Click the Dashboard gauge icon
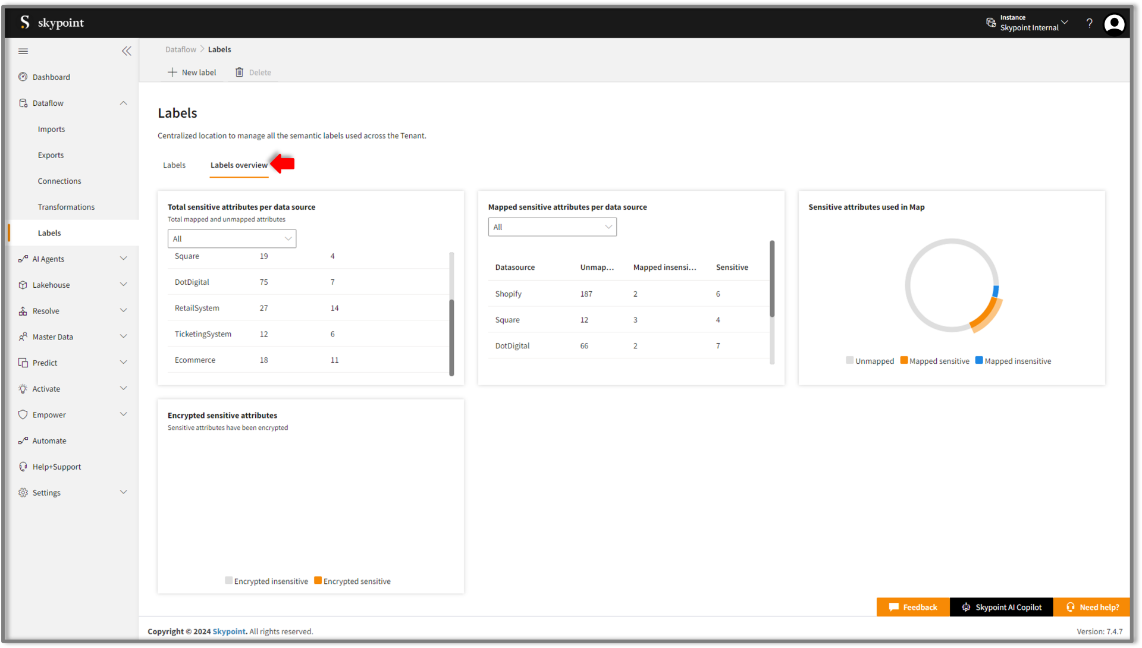This screenshot has width=1142, height=648. click(23, 77)
